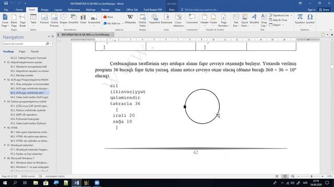Open the Windows notification center

[x=327, y=183]
